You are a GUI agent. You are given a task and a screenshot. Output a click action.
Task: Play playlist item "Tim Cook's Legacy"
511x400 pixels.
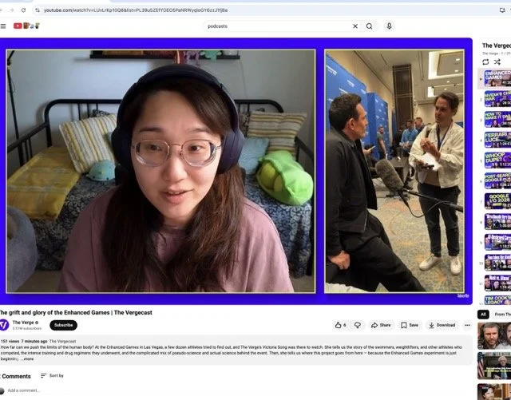[x=497, y=300]
